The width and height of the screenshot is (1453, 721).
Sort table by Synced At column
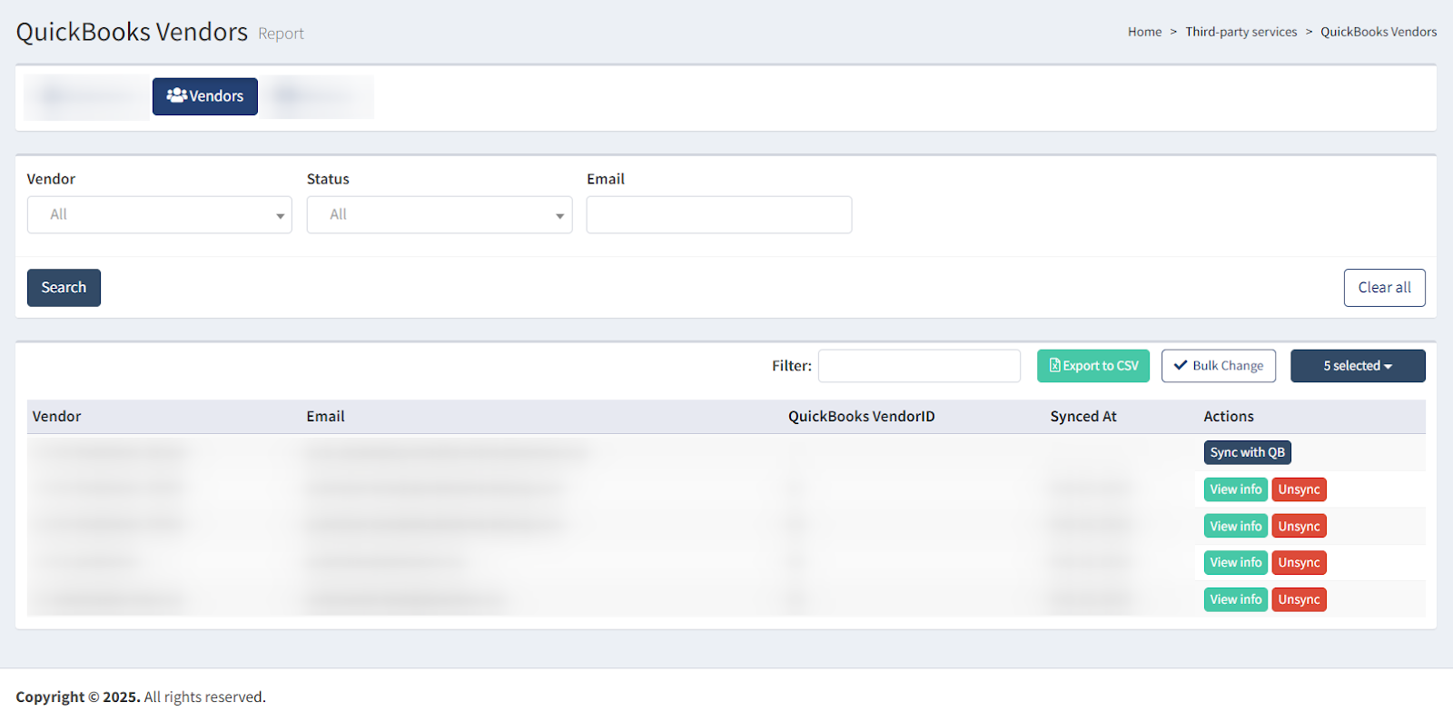click(x=1083, y=417)
